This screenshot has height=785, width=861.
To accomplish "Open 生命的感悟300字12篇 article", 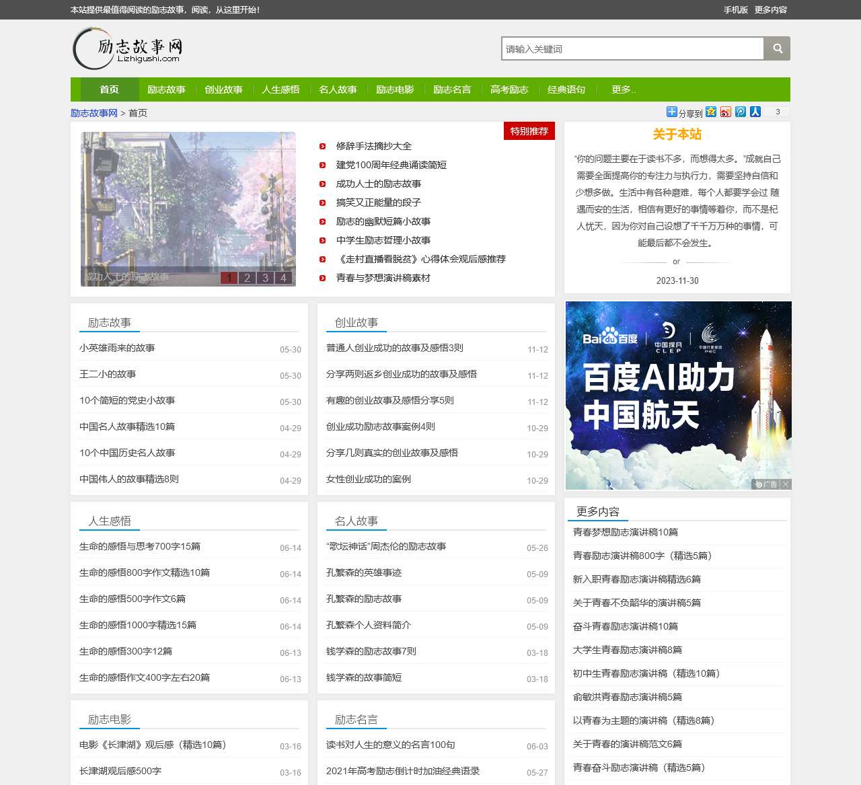I will (x=126, y=651).
